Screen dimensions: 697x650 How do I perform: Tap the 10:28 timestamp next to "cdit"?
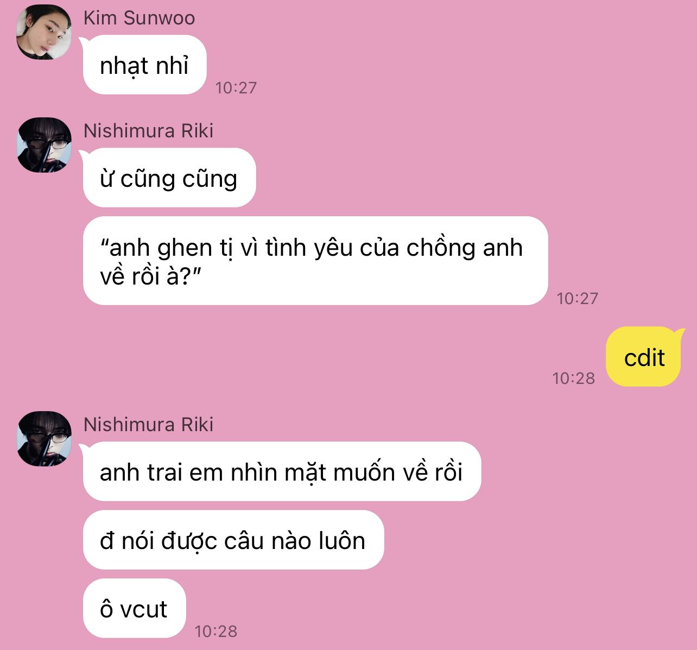click(x=573, y=378)
